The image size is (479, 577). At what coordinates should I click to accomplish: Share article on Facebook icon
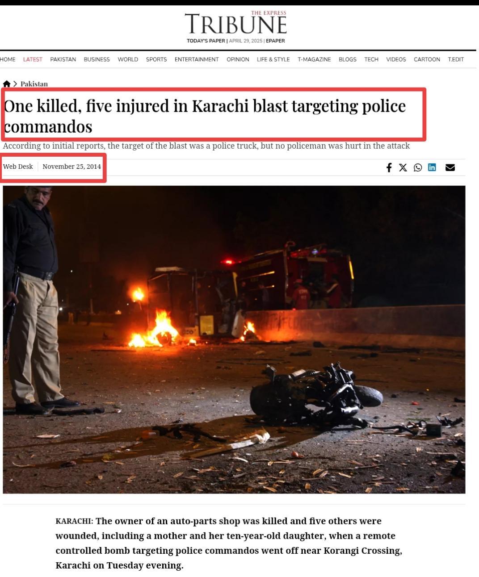(x=389, y=167)
